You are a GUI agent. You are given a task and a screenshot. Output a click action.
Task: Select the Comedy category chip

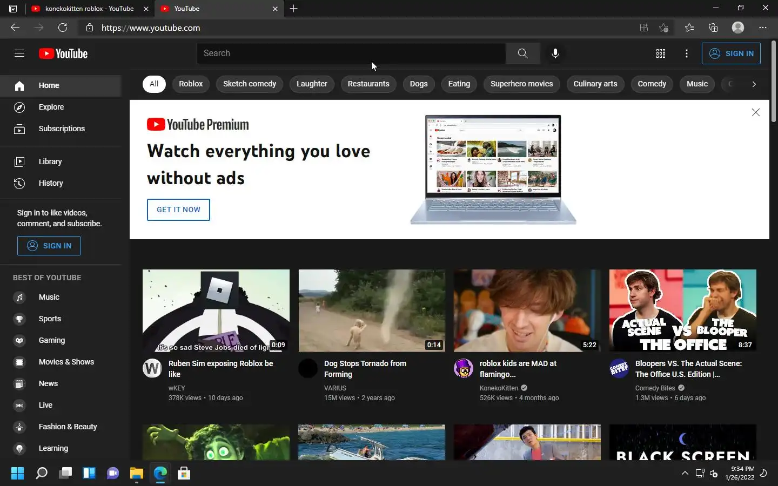652,84
